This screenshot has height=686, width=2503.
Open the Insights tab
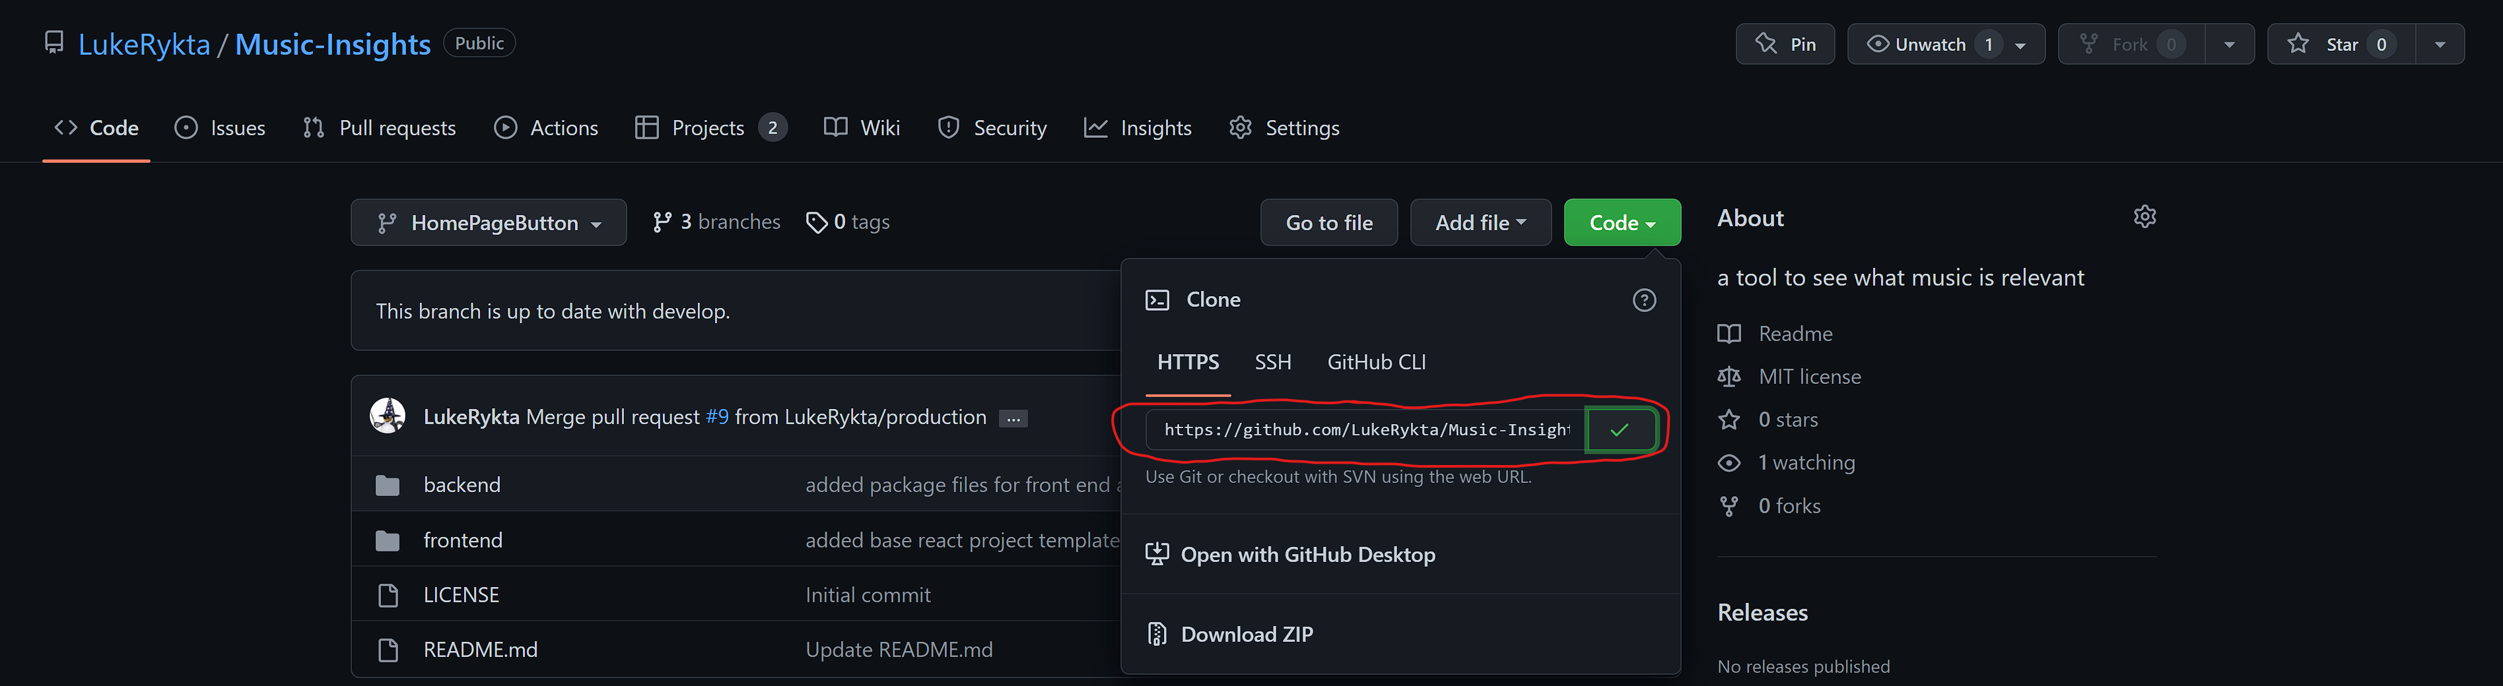click(x=1138, y=127)
